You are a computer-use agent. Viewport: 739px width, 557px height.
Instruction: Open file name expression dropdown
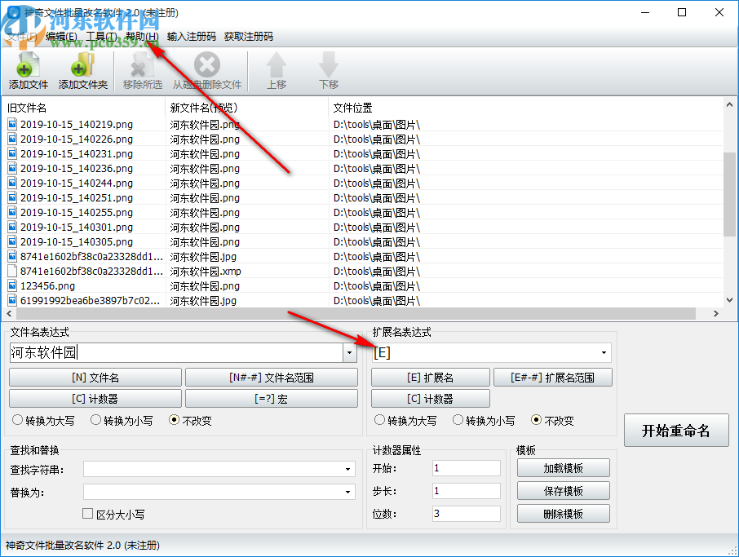349,352
